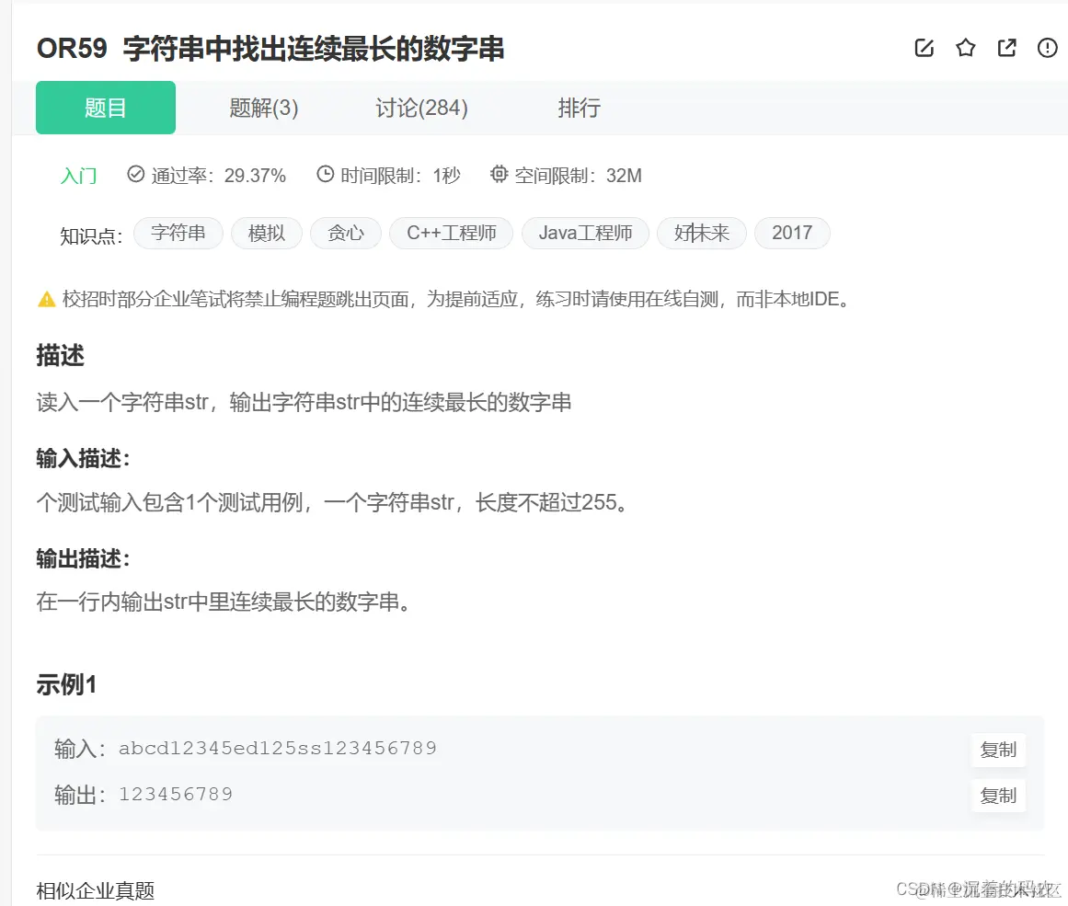Click the clock icon beside 时间限制
1068x906 pixels.
click(x=324, y=173)
